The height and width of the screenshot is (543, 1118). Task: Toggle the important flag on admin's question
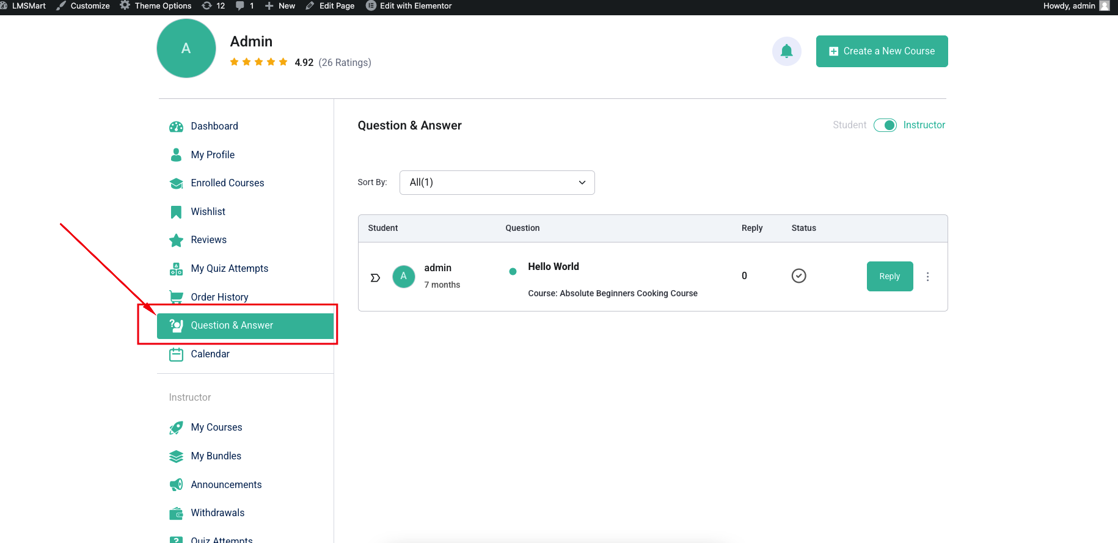(x=375, y=278)
